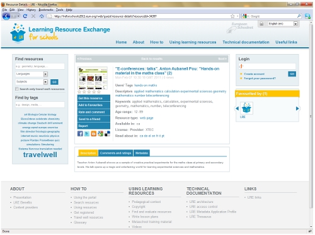The image size is (315, 235).
Task: Click the Facebook share icon
Action: [x=80, y=134]
